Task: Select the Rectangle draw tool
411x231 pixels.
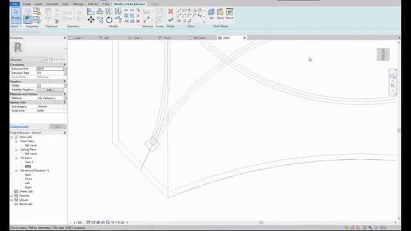Action: coord(184,10)
